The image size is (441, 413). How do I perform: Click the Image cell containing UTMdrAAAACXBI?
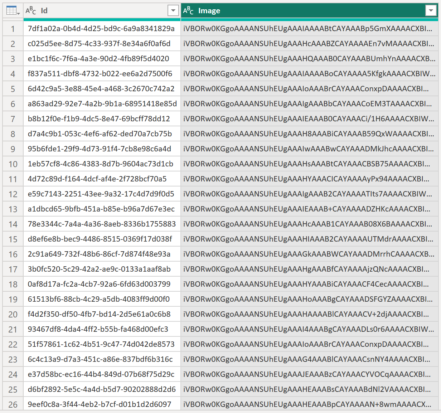pos(310,239)
